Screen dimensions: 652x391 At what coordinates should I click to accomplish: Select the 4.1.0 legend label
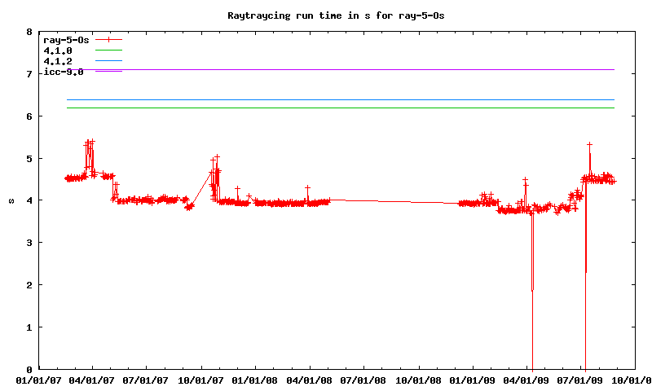[58, 51]
